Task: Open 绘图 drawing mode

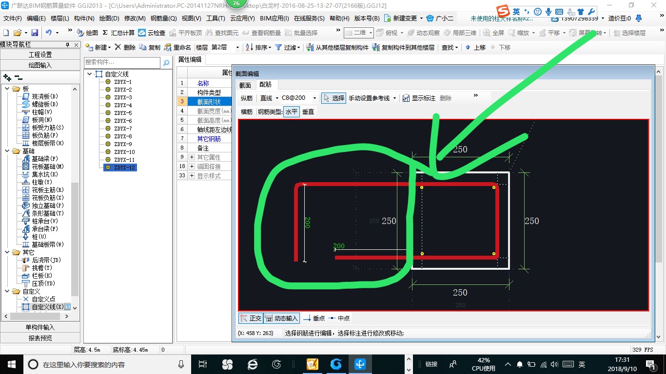Action: click(87, 33)
